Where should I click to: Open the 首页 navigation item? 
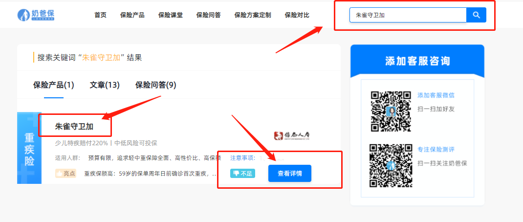coord(100,15)
